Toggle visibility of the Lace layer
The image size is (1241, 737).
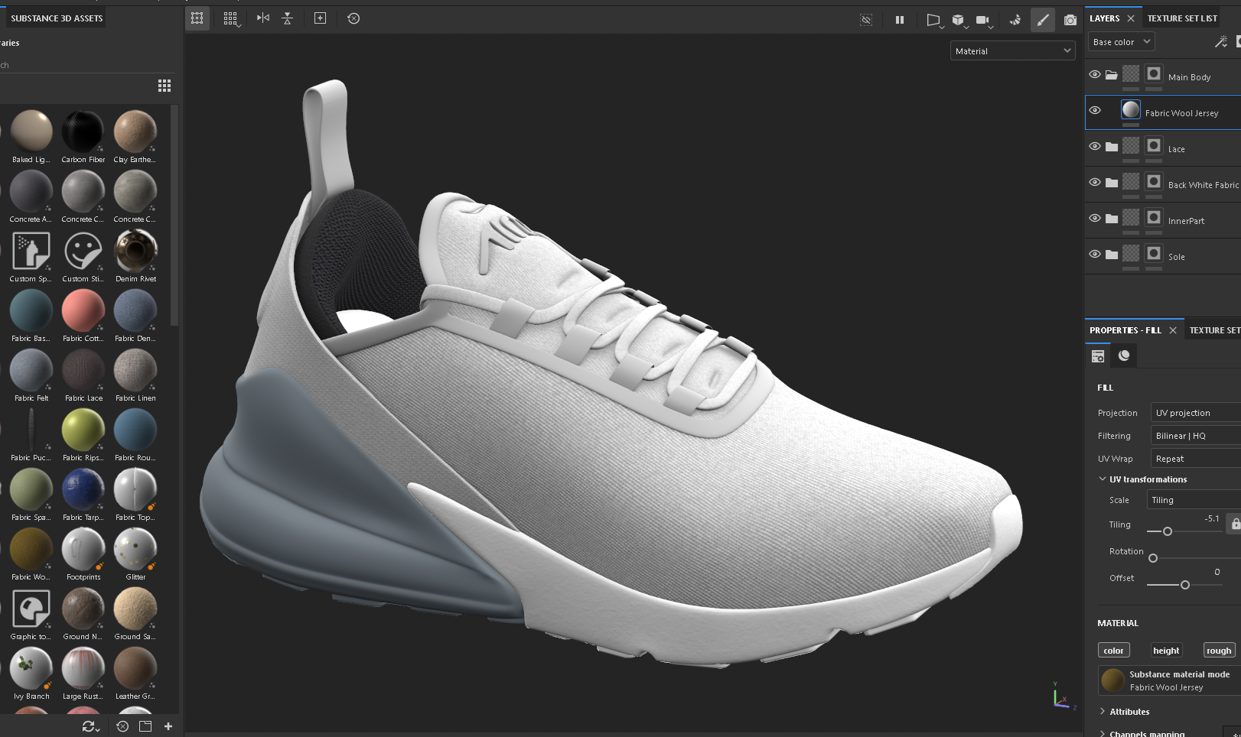click(1095, 147)
